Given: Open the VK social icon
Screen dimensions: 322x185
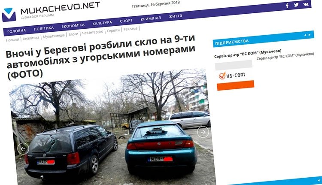Looking at the screenshot, I should tap(306, 4).
